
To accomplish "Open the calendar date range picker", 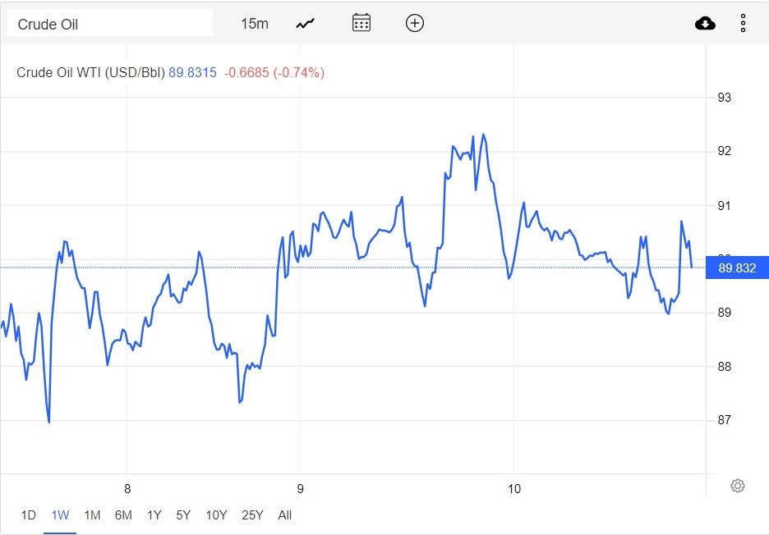I will (x=361, y=23).
